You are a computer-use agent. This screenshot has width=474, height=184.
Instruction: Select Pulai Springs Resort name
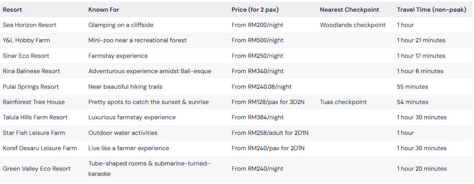tap(31, 87)
